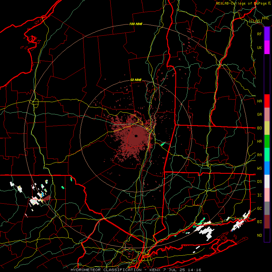Pick the yellow BD legend swatch
Screen dimensions: 272x272
(267, 128)
